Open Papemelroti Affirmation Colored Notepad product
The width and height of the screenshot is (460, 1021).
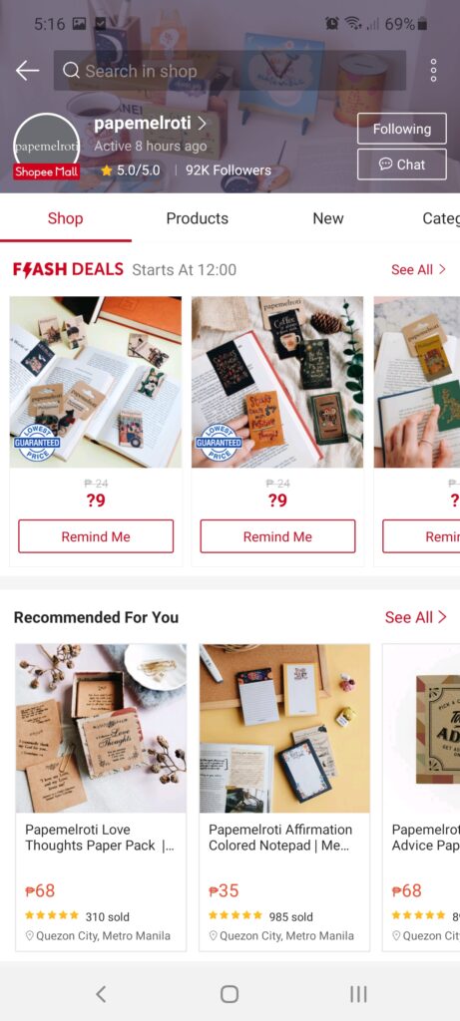tap(284, 798)
